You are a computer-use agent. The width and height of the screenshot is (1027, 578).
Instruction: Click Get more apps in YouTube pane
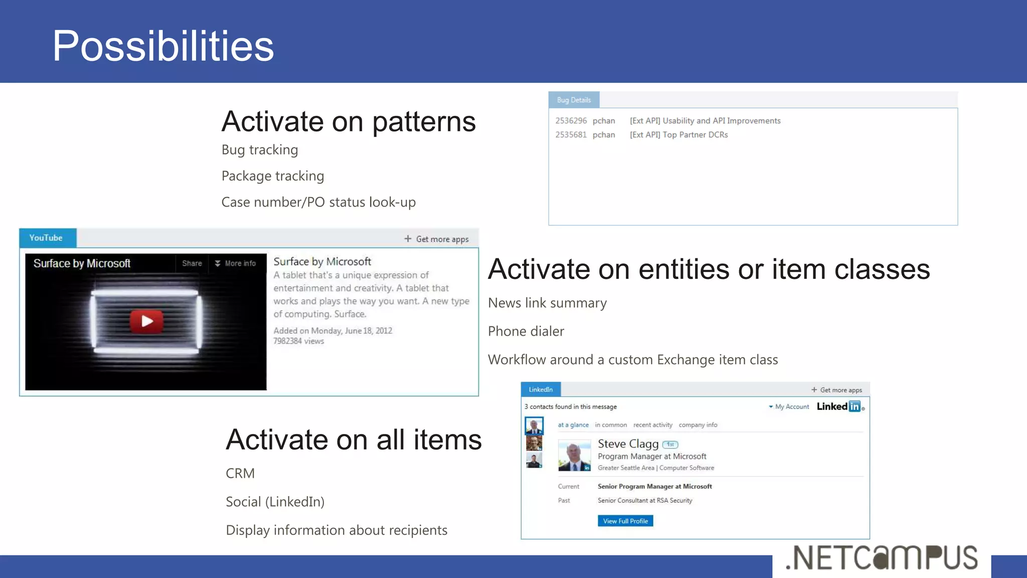[x=436, y=239]
